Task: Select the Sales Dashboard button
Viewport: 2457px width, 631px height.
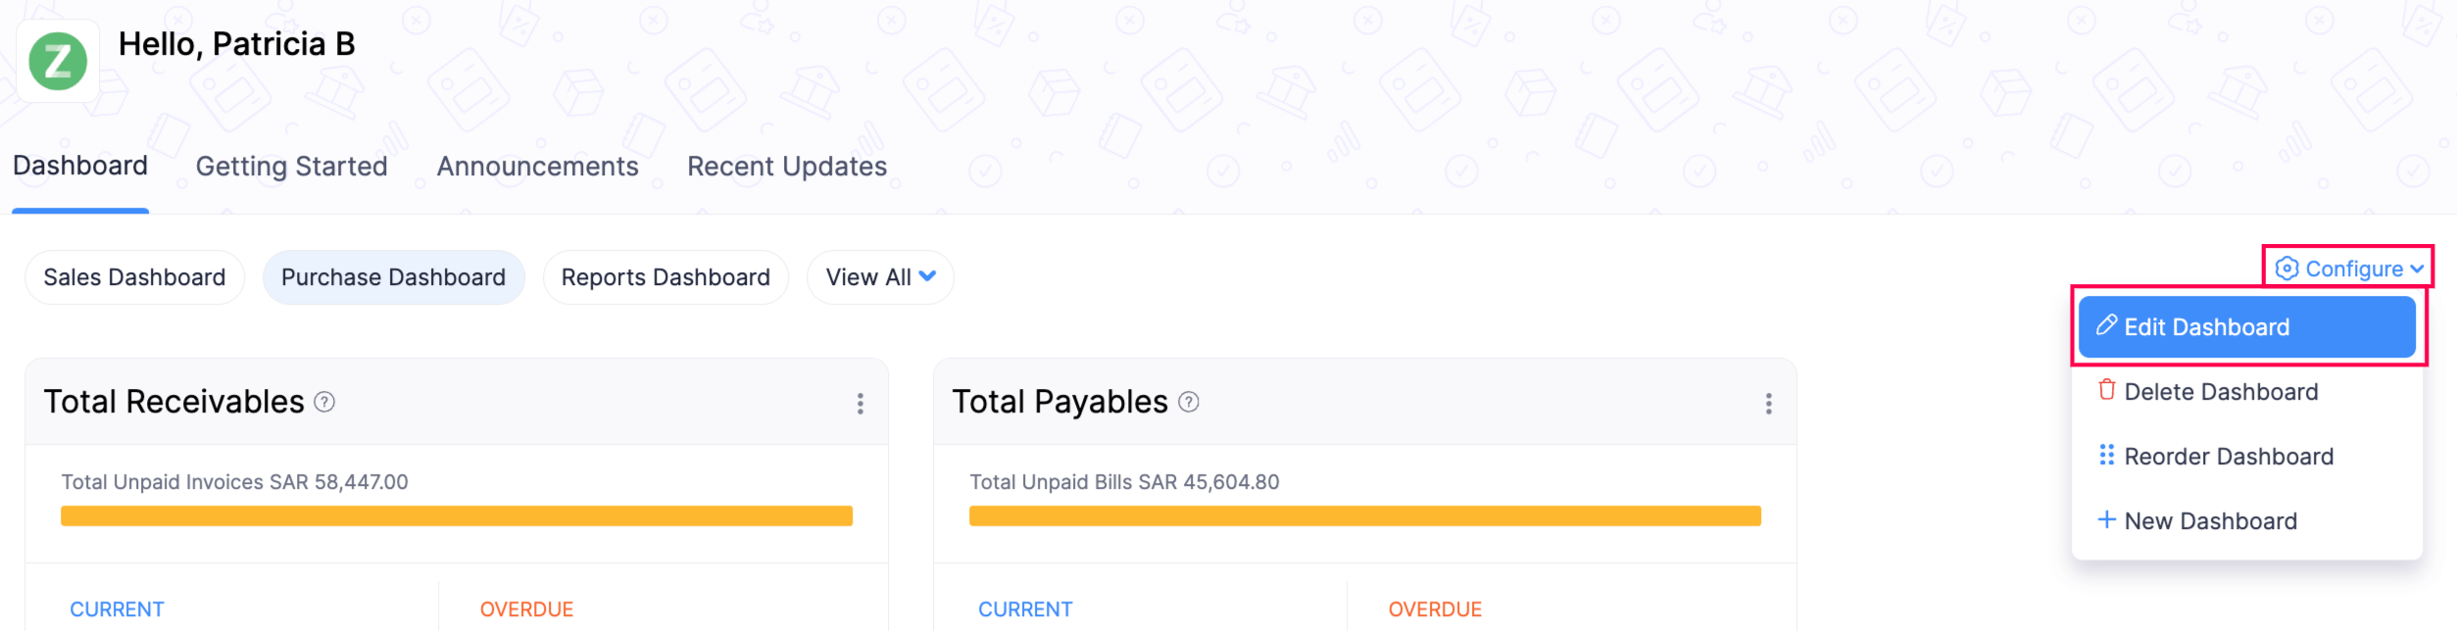Action: coord(134,277)
